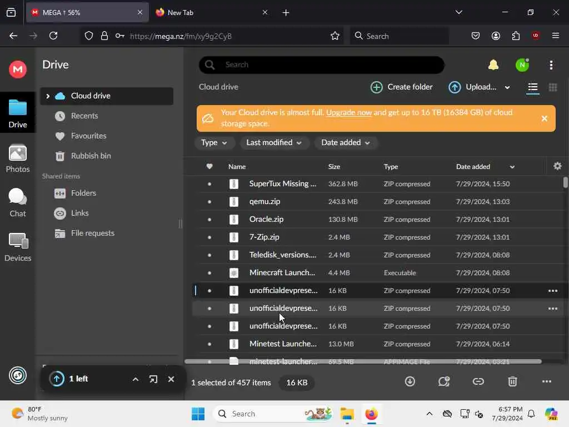
Task: Switch to list view
Action: [532, 87]
